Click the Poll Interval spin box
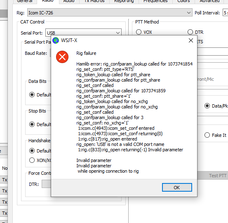228x223 pixels. (x=225, y=13)
